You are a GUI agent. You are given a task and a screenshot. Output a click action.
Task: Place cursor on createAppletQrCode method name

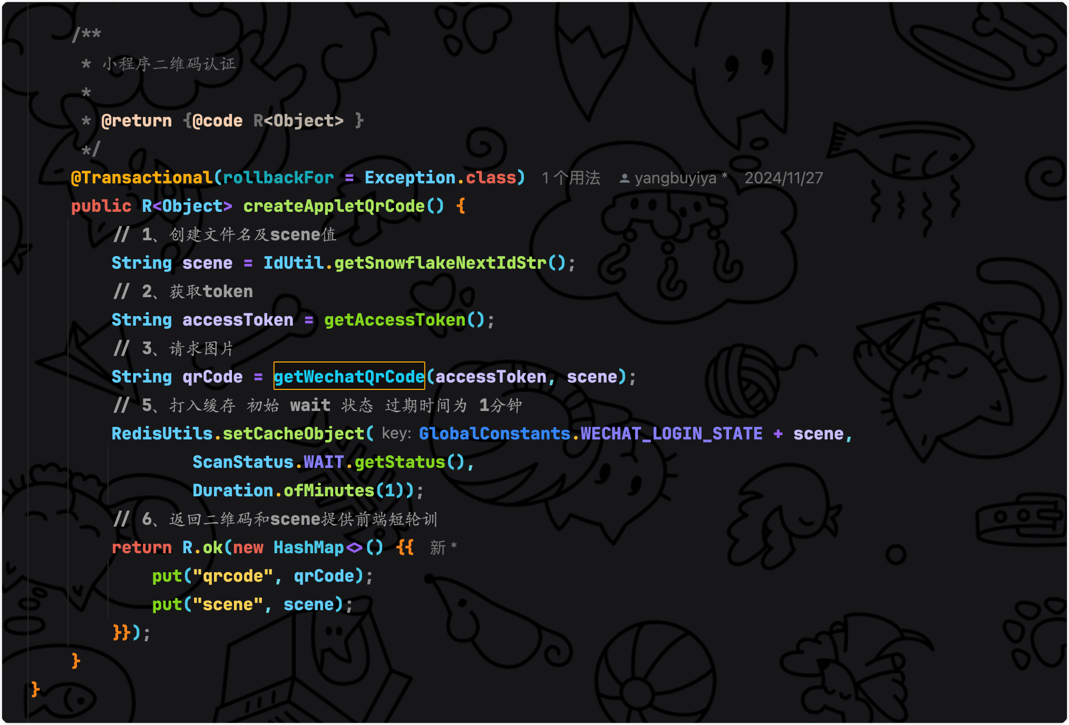334,206
